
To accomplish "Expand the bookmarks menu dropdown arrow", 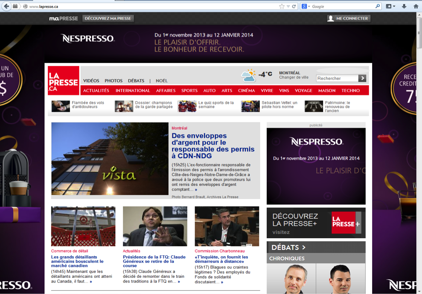I will pos(394,6).
